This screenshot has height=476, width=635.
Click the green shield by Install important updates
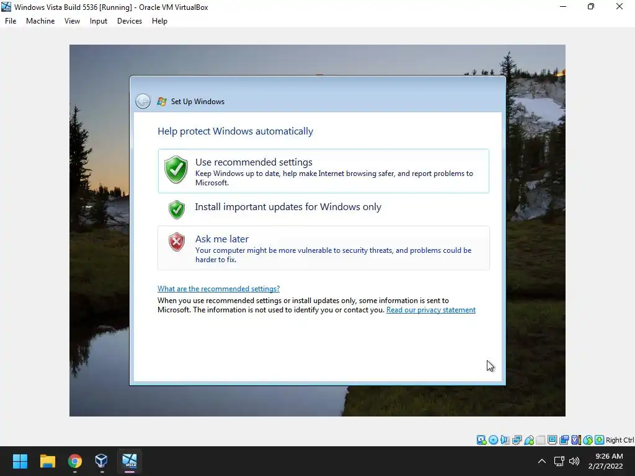click(x=177, y=209)
